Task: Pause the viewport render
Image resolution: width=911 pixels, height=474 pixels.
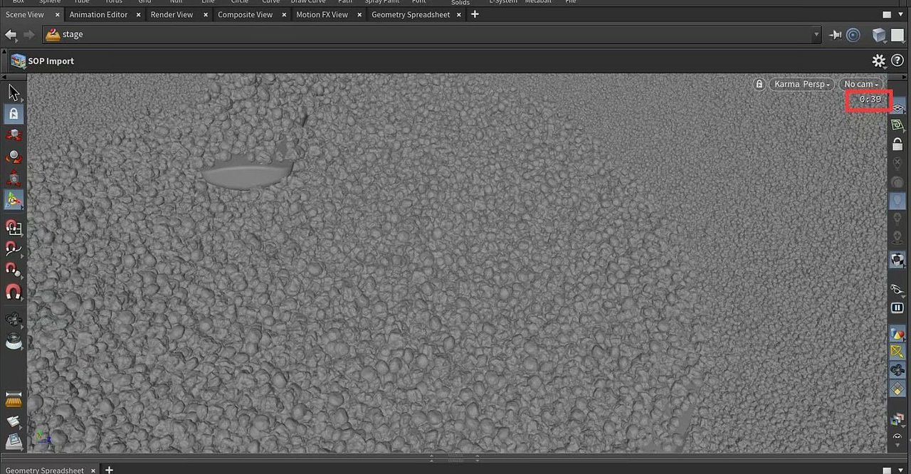Action: [897, 307]
